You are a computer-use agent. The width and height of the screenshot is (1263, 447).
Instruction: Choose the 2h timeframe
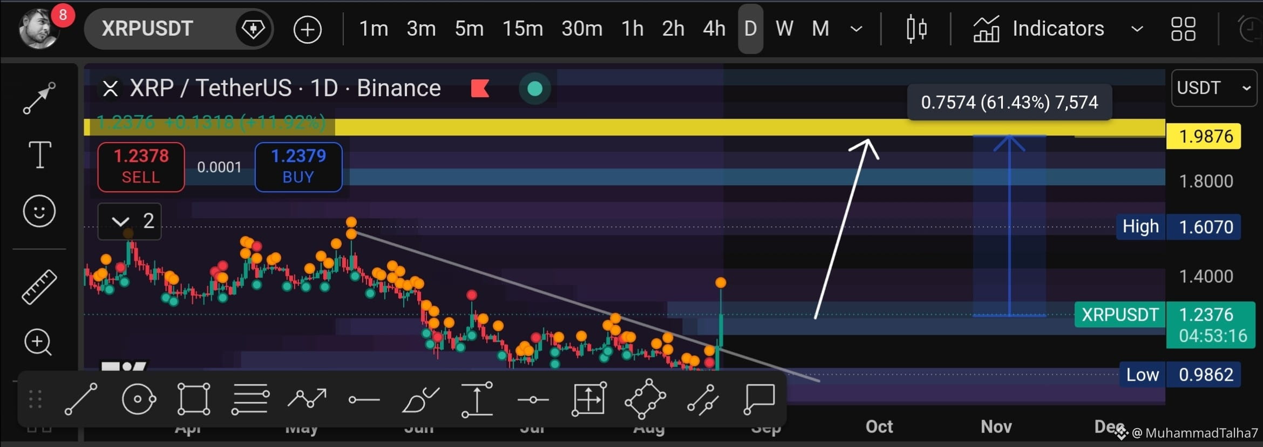click(x=673, y=29)
